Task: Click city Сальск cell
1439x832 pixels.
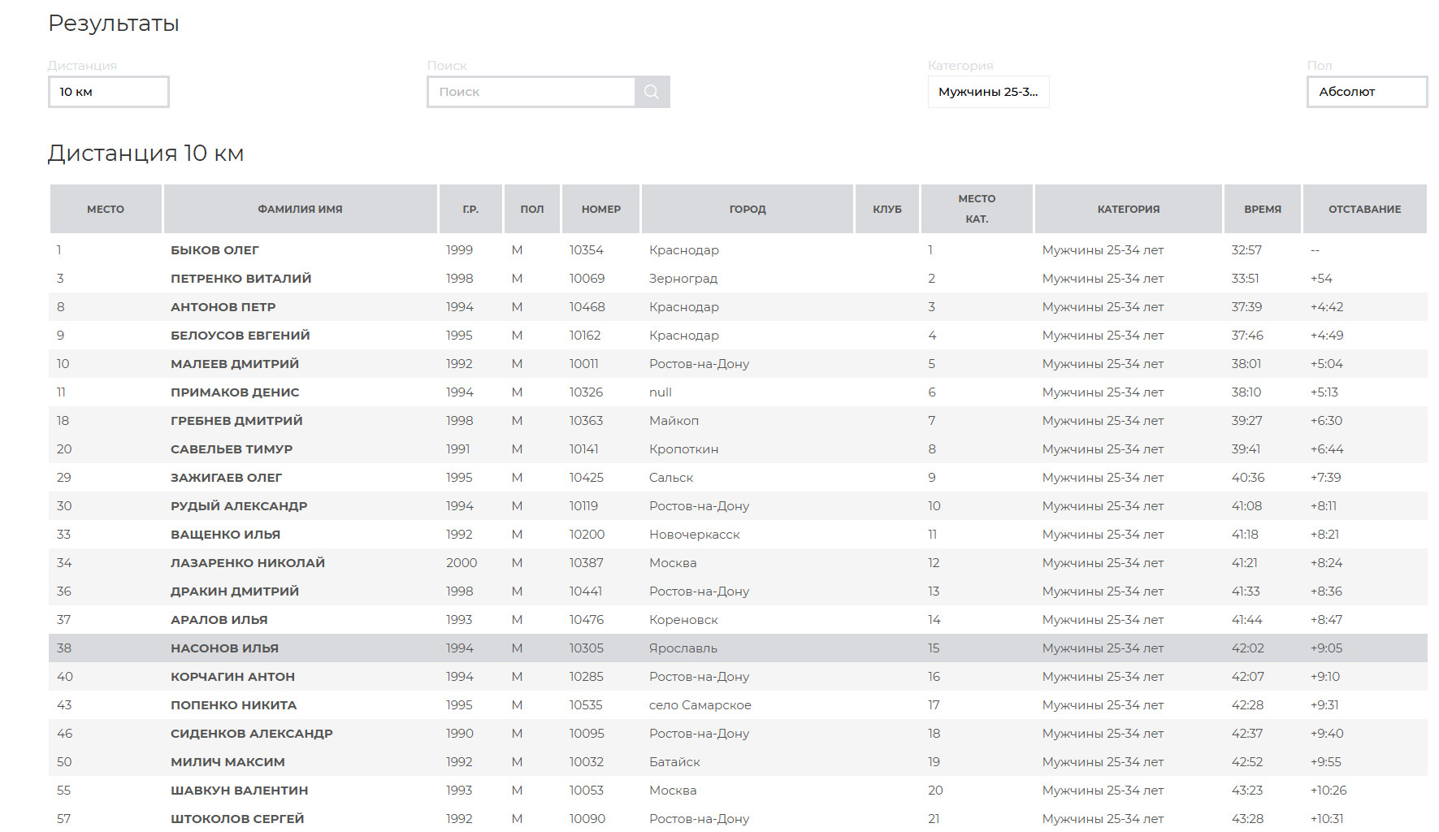Action: (670, 478)
